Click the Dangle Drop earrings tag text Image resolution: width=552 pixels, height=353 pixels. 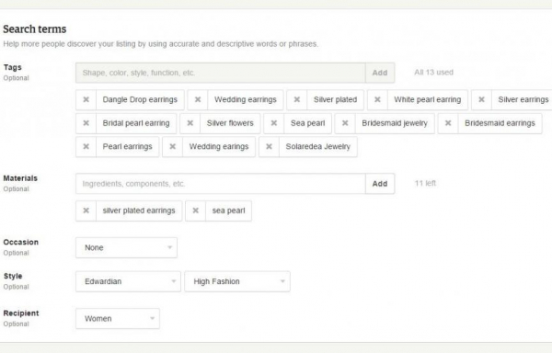click(x=140, y=99)
